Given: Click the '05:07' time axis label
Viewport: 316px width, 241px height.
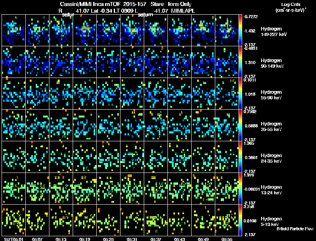Looking at the screenshot, I should (x=37, y=239).
